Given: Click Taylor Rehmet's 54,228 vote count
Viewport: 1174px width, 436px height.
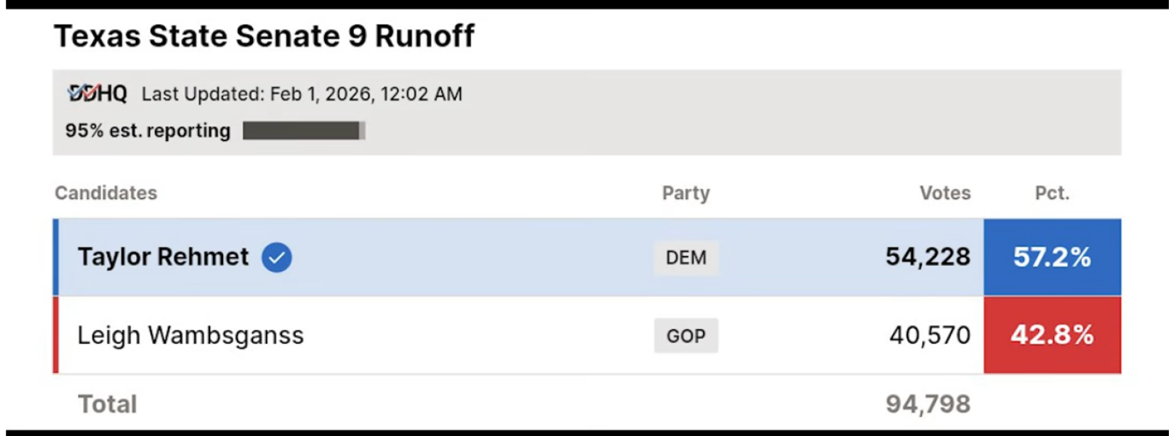Looking at the screenshot, I should [928, 257].
